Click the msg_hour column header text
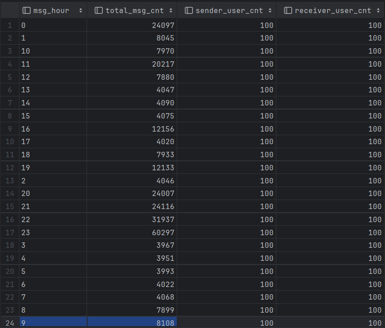This screenshot has height=328, width=385. point(51,10)
